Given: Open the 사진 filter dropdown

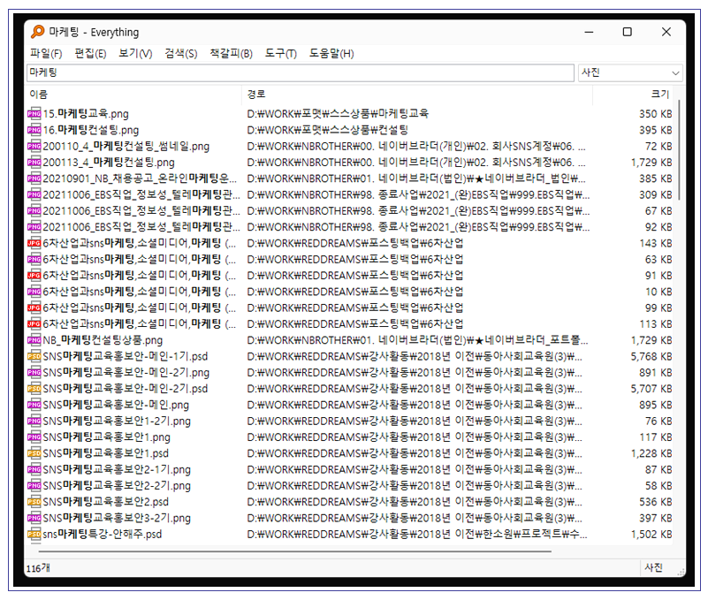Looking at the screenshot, I should [x=630, y=72].
